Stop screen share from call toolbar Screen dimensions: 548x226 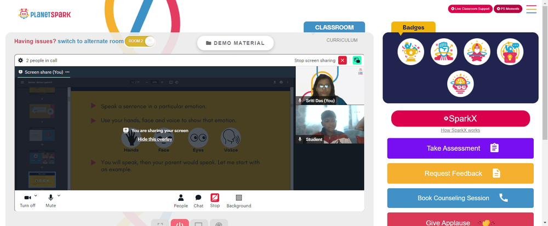215,201
